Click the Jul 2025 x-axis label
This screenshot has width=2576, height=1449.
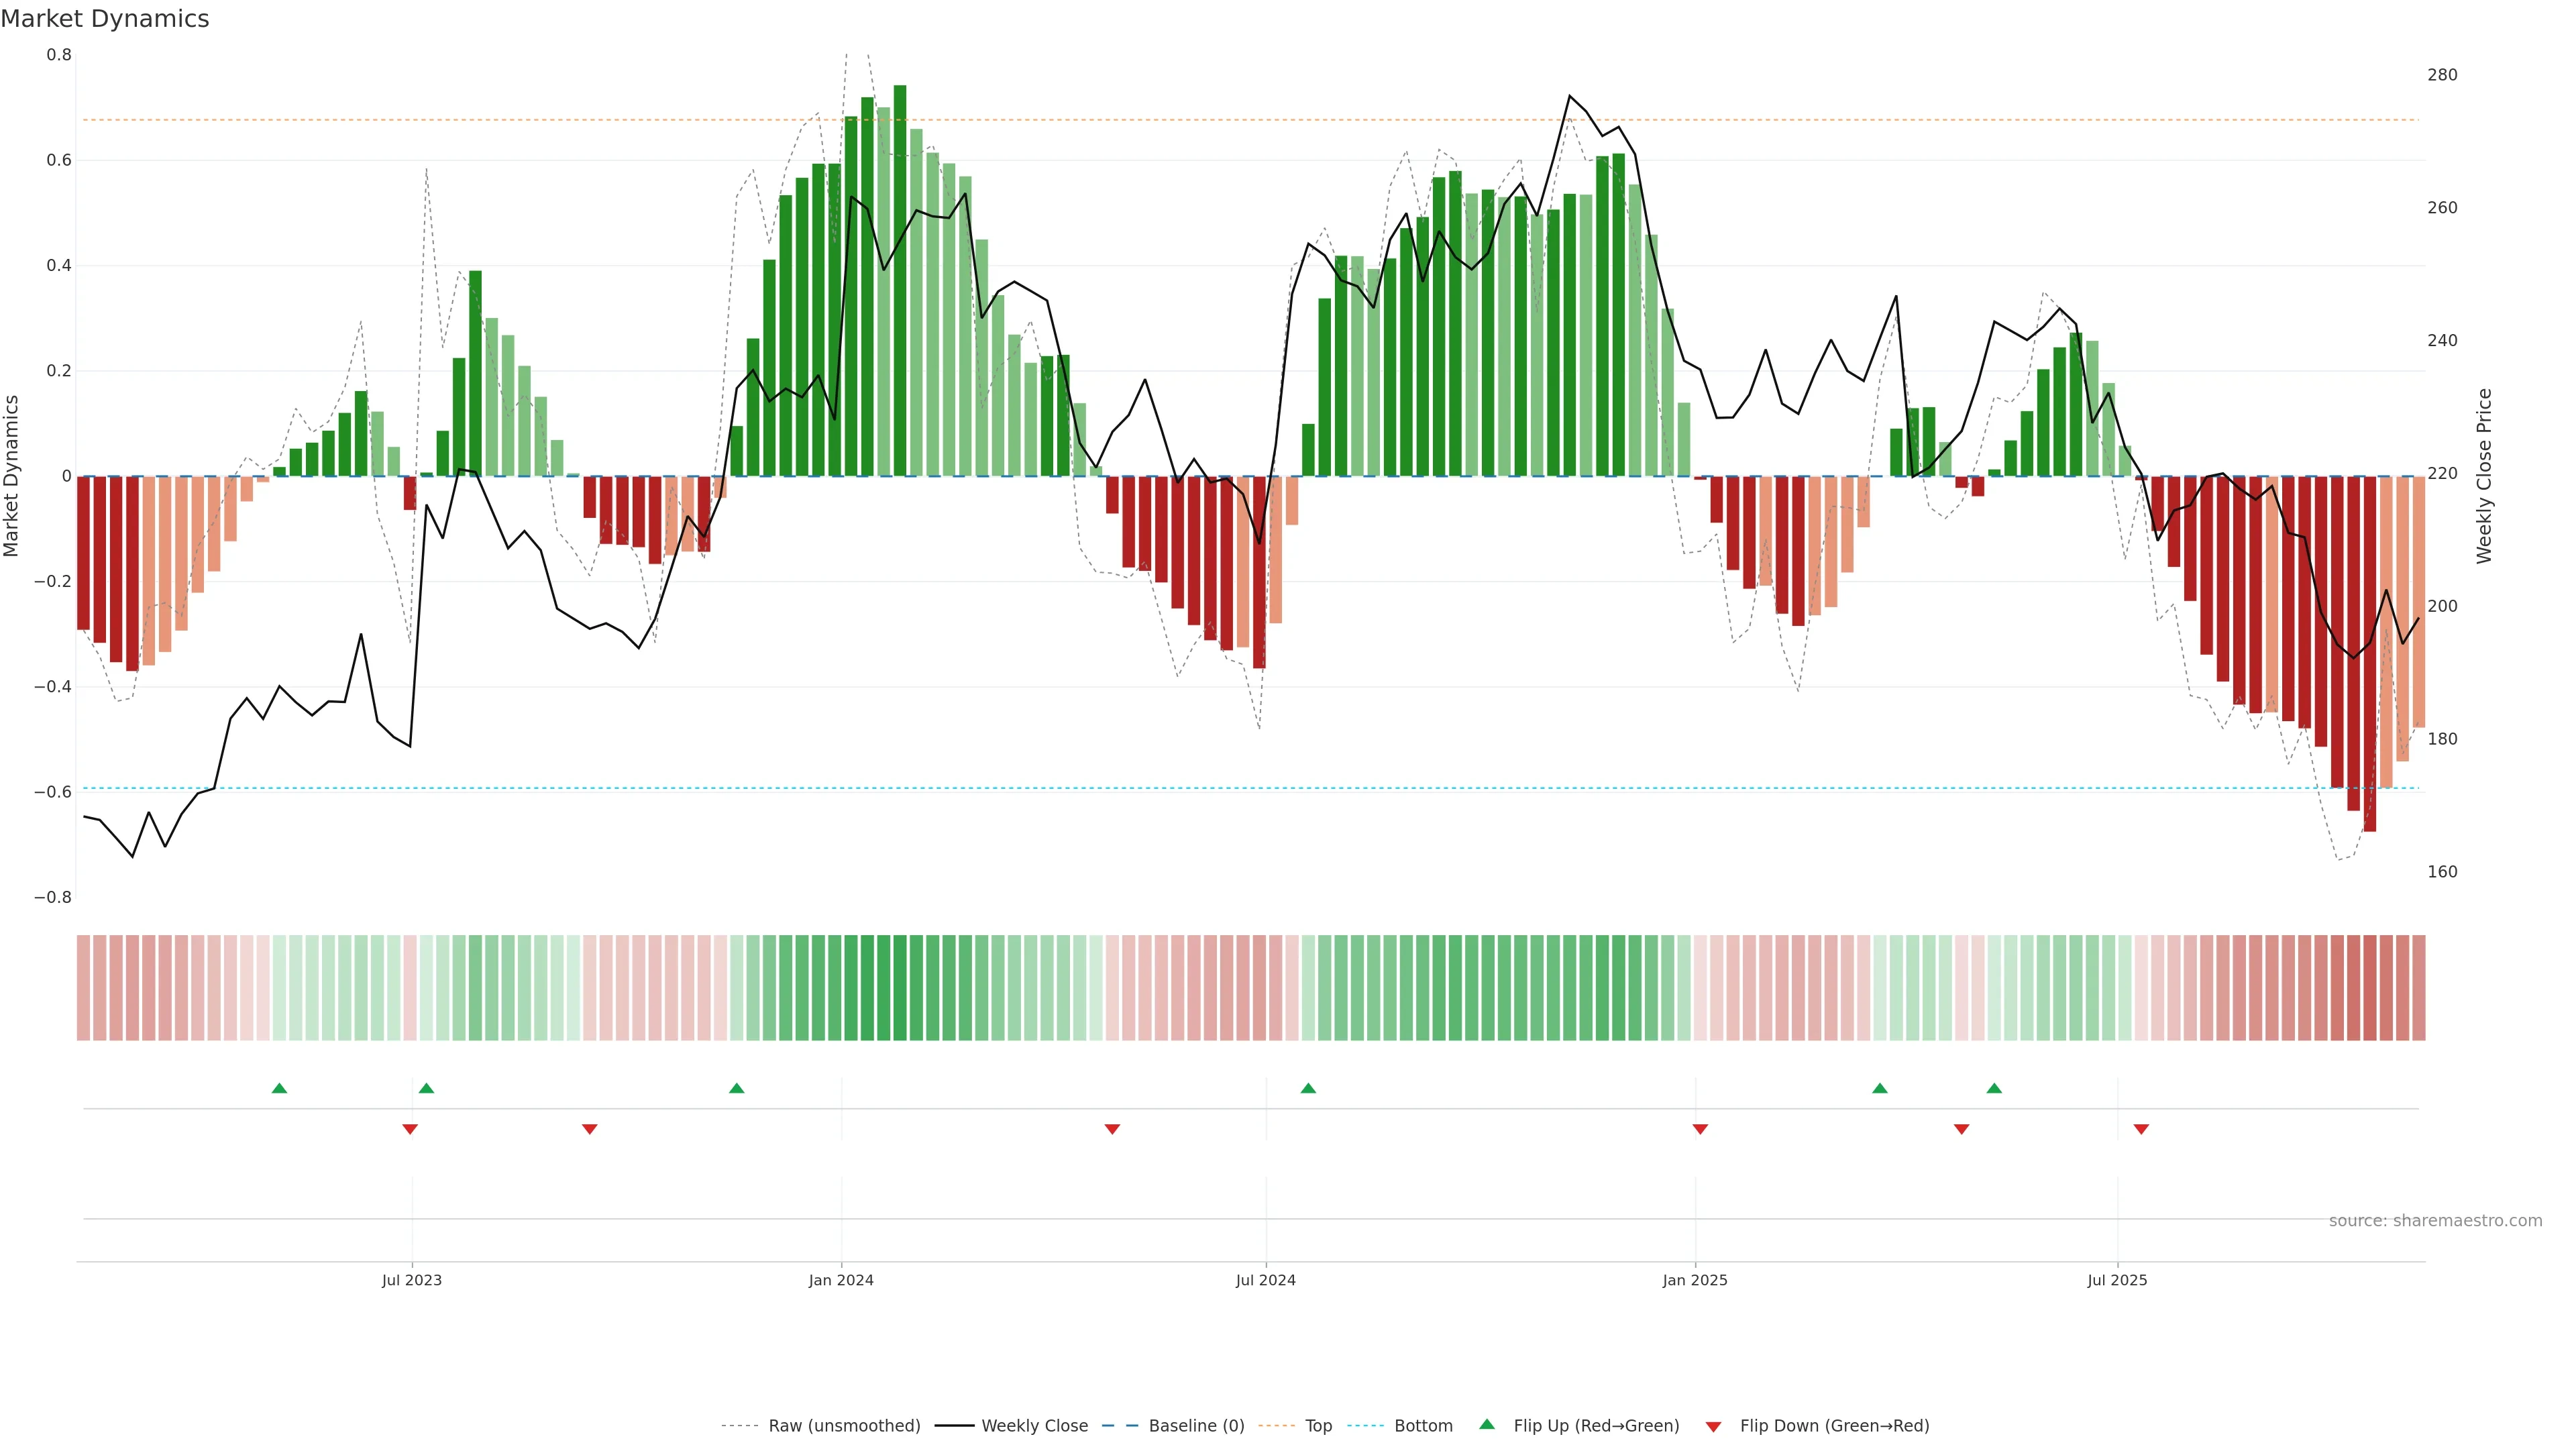pos(2117,1280)
